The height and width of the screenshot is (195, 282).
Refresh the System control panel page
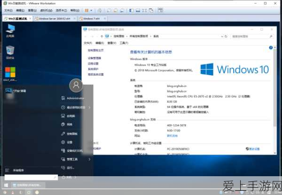(226, 36)
